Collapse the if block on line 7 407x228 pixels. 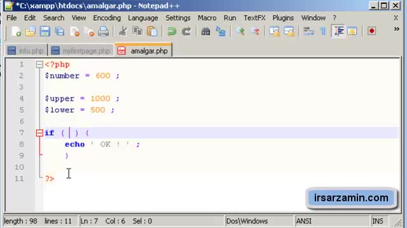[x=39, y=133]
